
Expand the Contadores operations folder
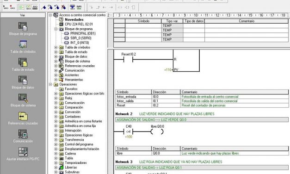click(56, 117)
